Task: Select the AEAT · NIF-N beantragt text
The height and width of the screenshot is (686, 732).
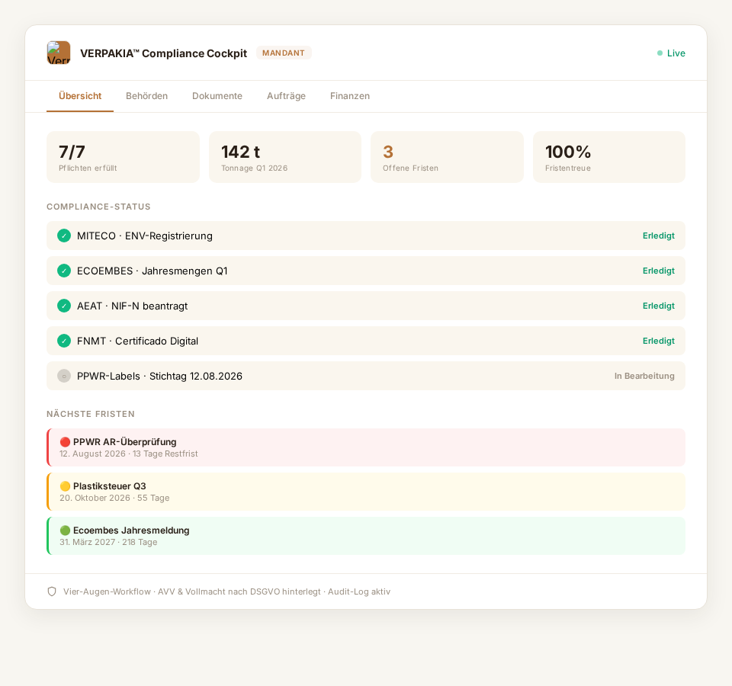Action: click(132, 306)
